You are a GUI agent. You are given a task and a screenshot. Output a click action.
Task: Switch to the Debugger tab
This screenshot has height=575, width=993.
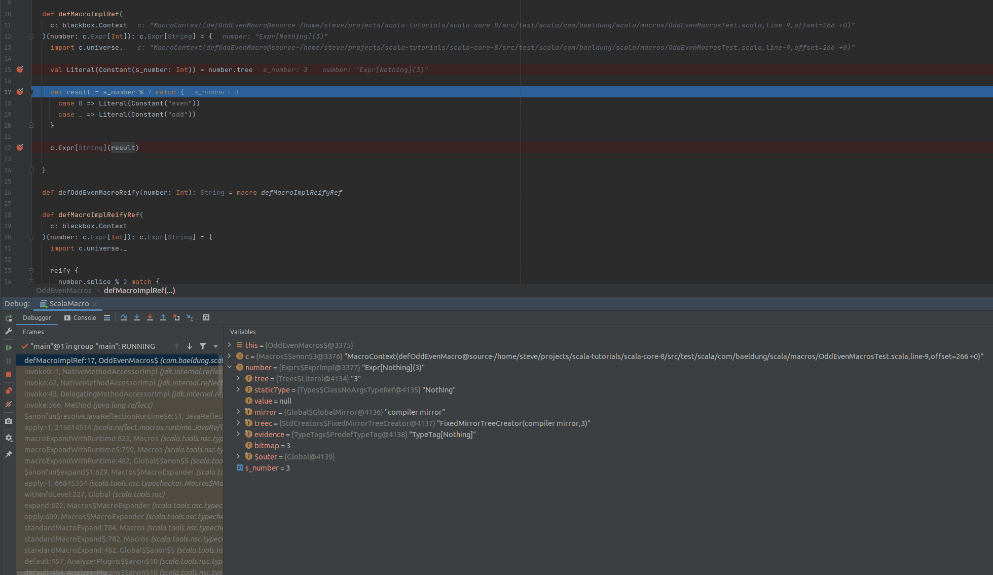37,317
